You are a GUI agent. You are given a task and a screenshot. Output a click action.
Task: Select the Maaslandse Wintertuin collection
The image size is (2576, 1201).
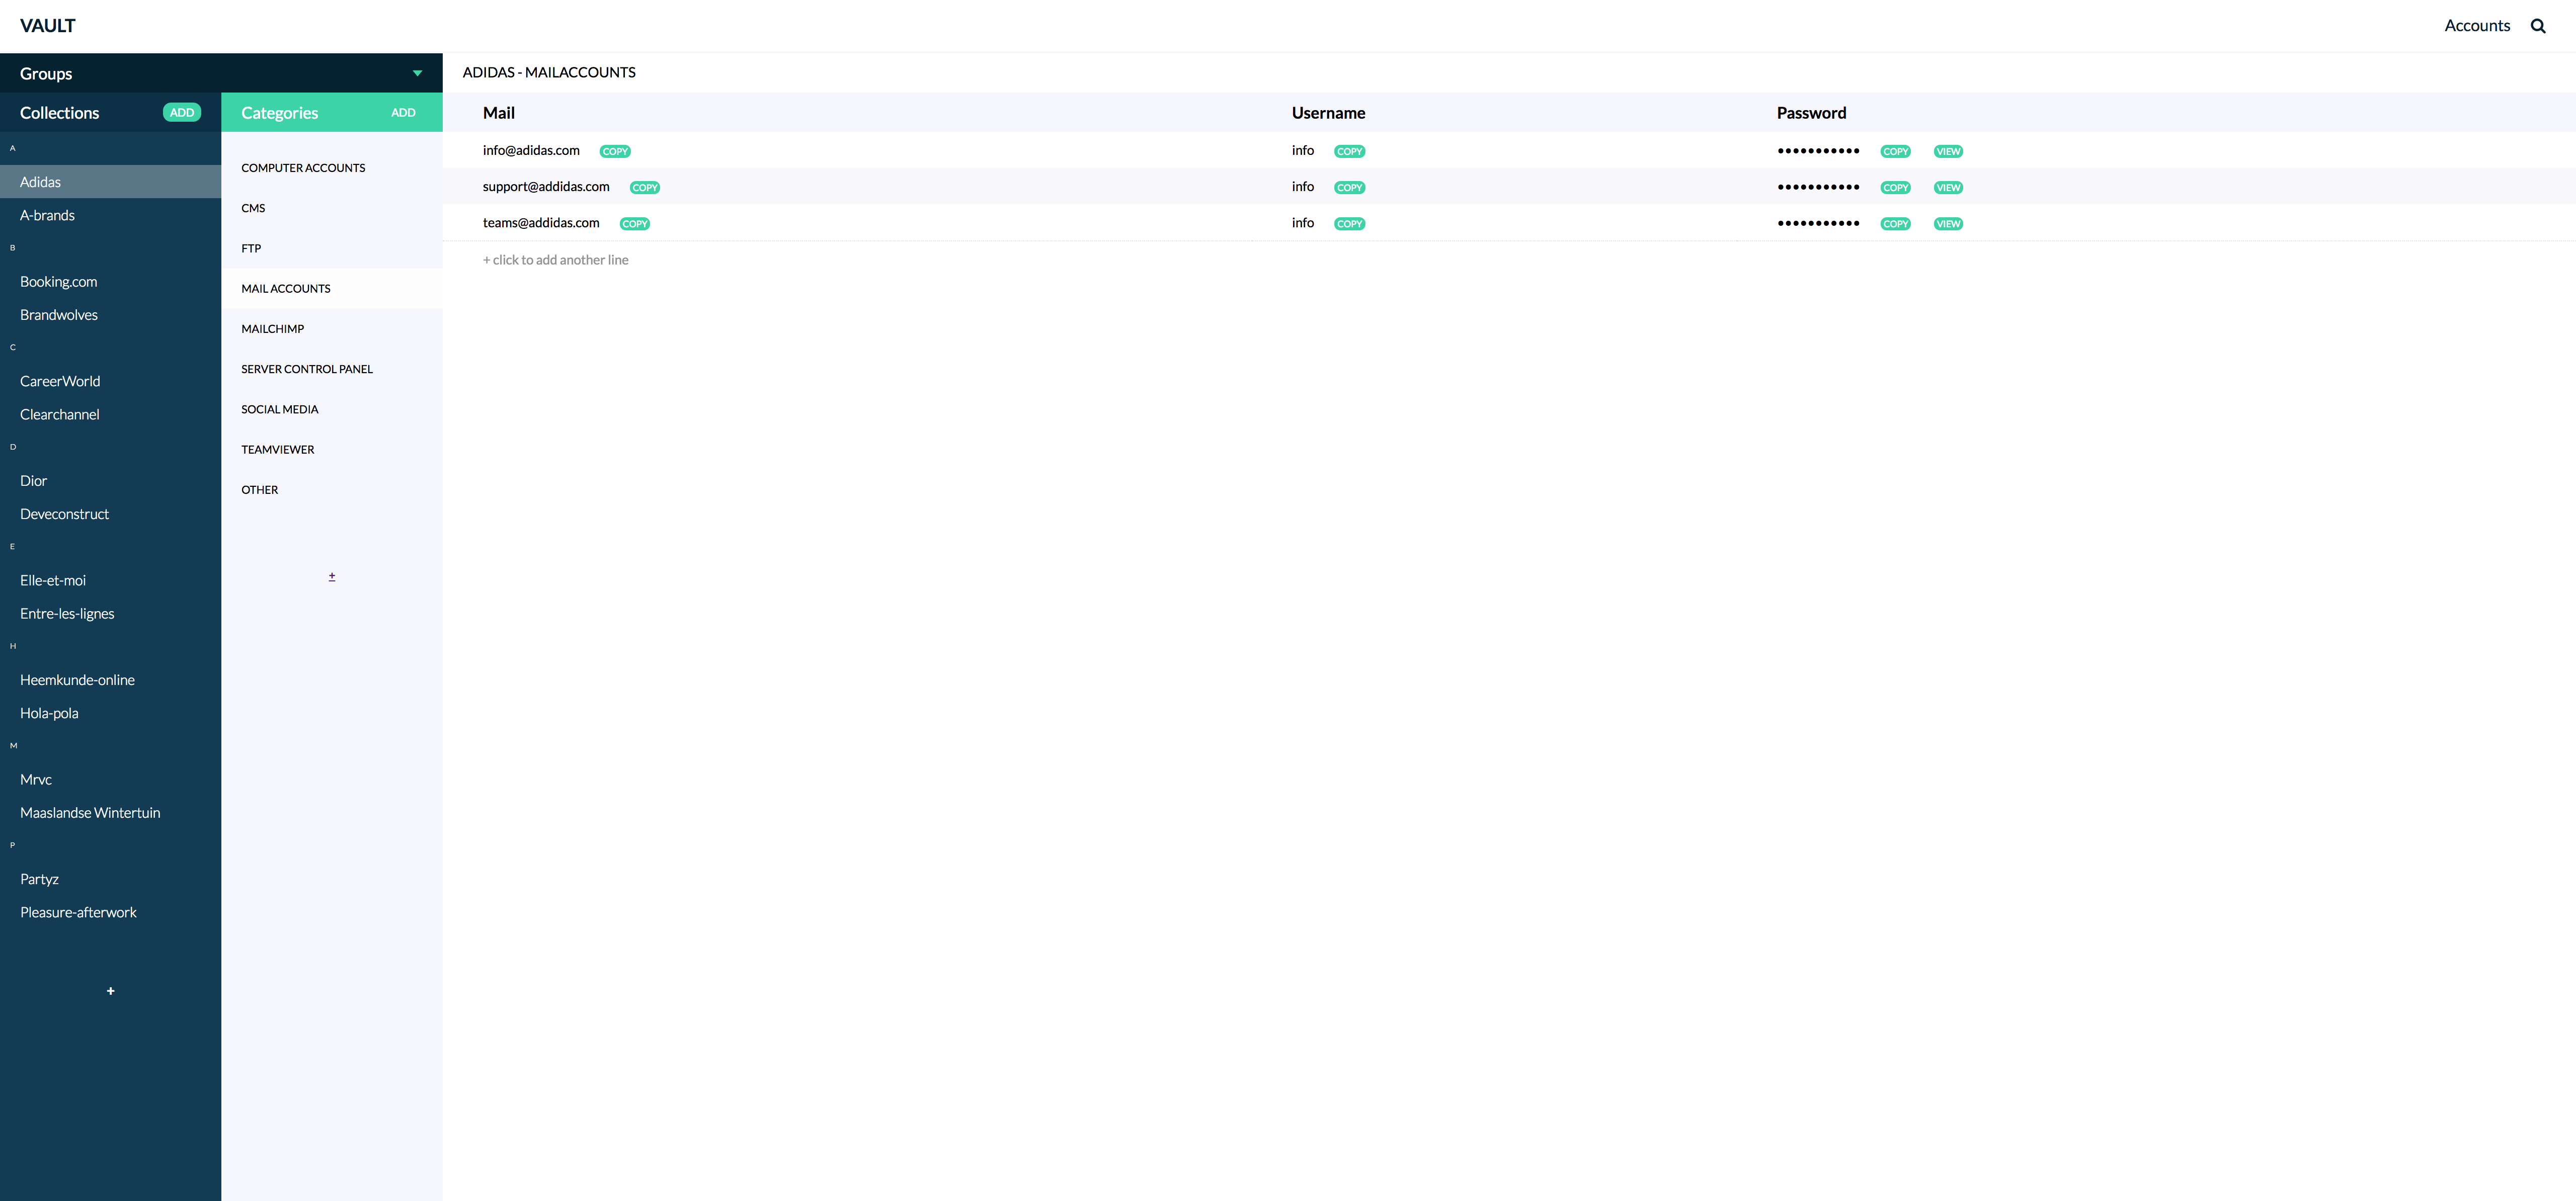click(90, 813)
